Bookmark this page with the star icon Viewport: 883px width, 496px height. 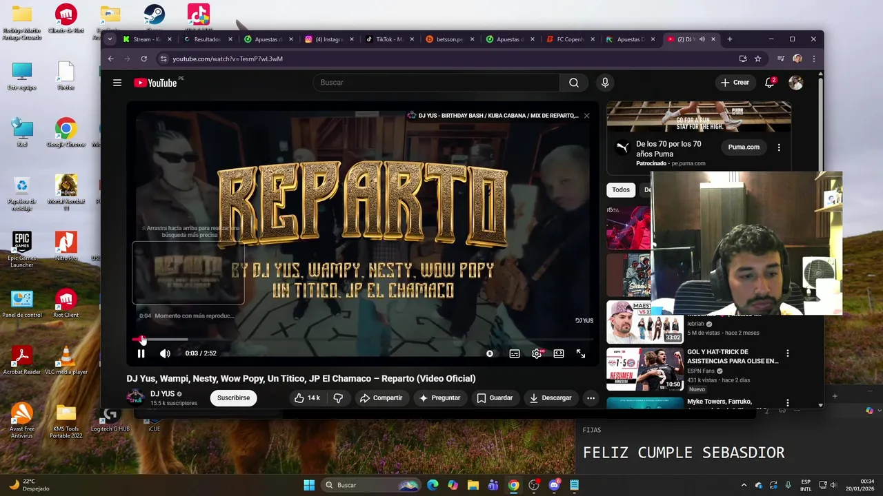point(757,59)
